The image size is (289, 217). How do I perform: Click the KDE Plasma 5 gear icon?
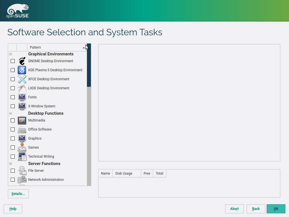[x=22, y=70]
